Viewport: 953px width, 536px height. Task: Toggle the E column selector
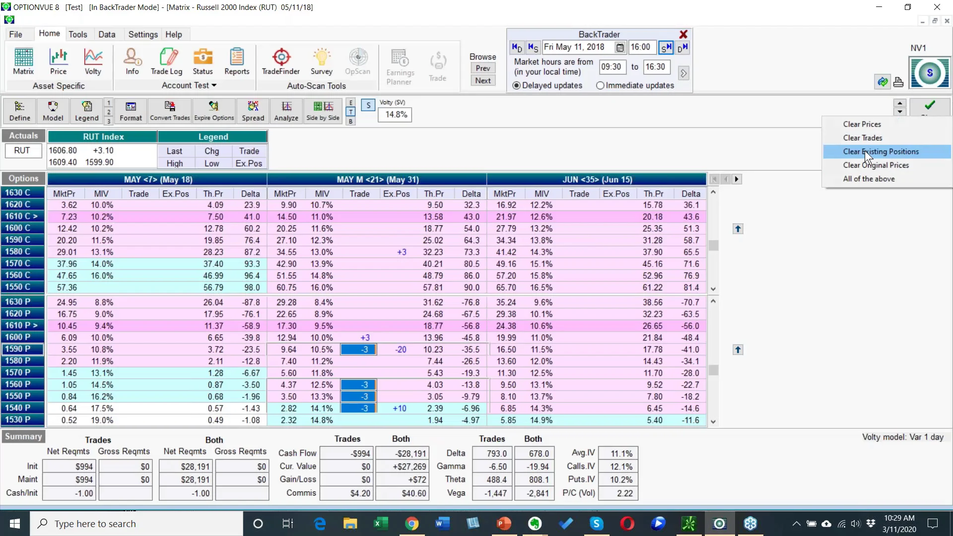click(x=351, y=103)
